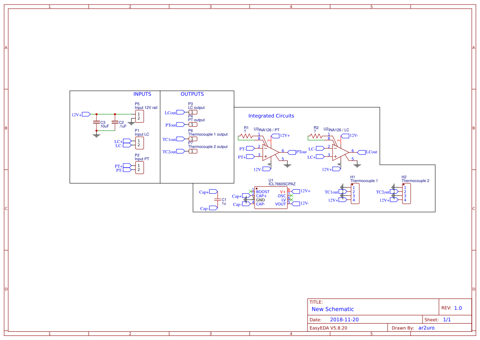Click the U1 ICL7660SCPAZ charge pump symbol
Viewport: 480px width, 340px height.
click(x=271, y=197)
